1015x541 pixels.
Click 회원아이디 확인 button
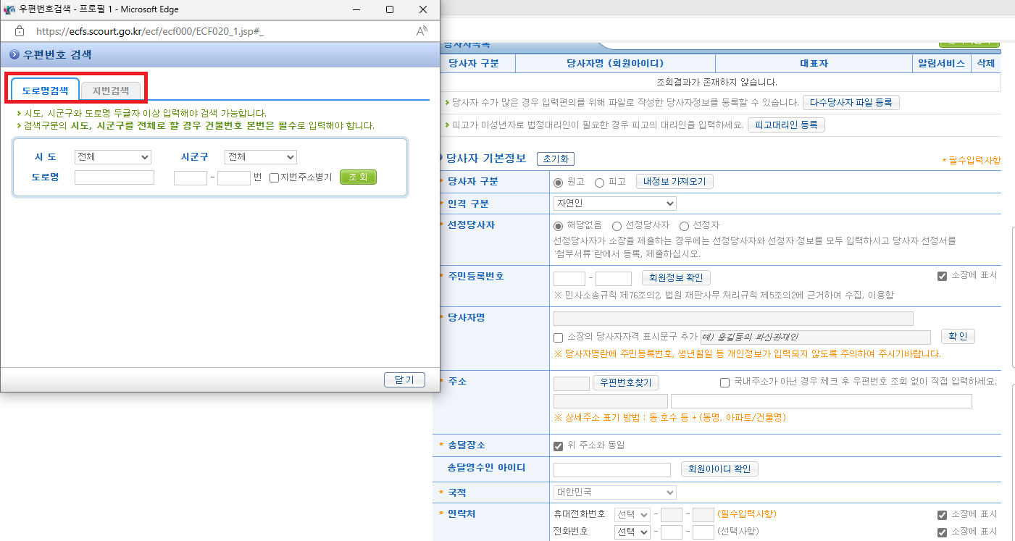tap(719, 469)
